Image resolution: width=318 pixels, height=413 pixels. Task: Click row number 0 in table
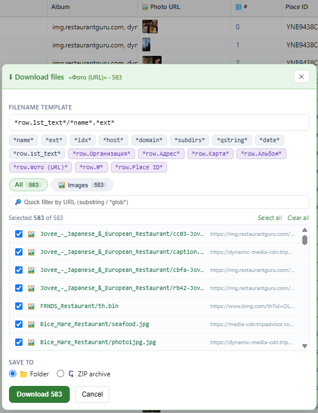click(238, 27)
